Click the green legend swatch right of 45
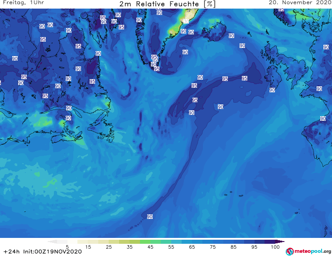This screenshot has width=332, height=256. (155, 242)
